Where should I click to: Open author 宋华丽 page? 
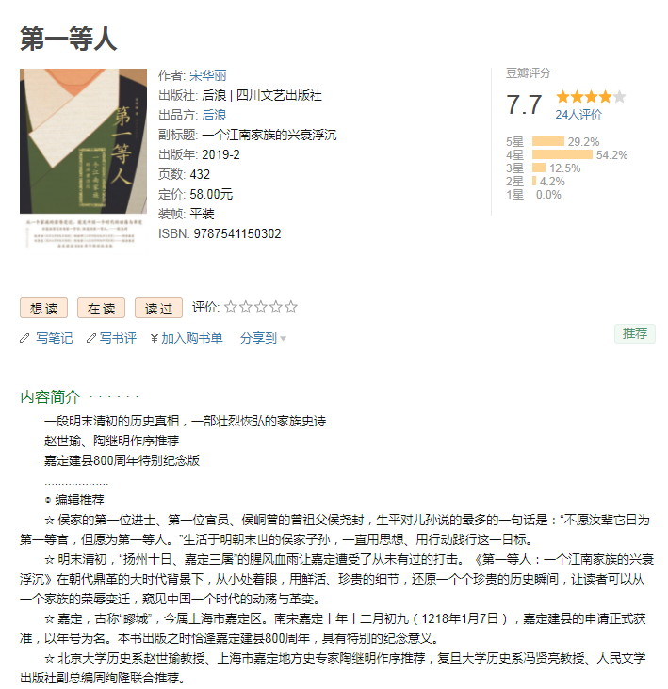pyautogui.click(x=208, y=75)
